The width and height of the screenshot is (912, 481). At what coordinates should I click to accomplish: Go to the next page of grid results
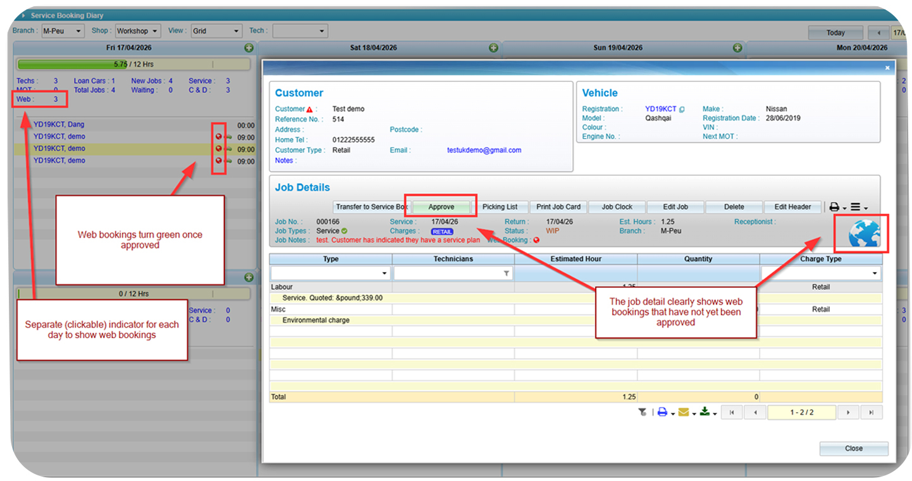tap(848, 413)
